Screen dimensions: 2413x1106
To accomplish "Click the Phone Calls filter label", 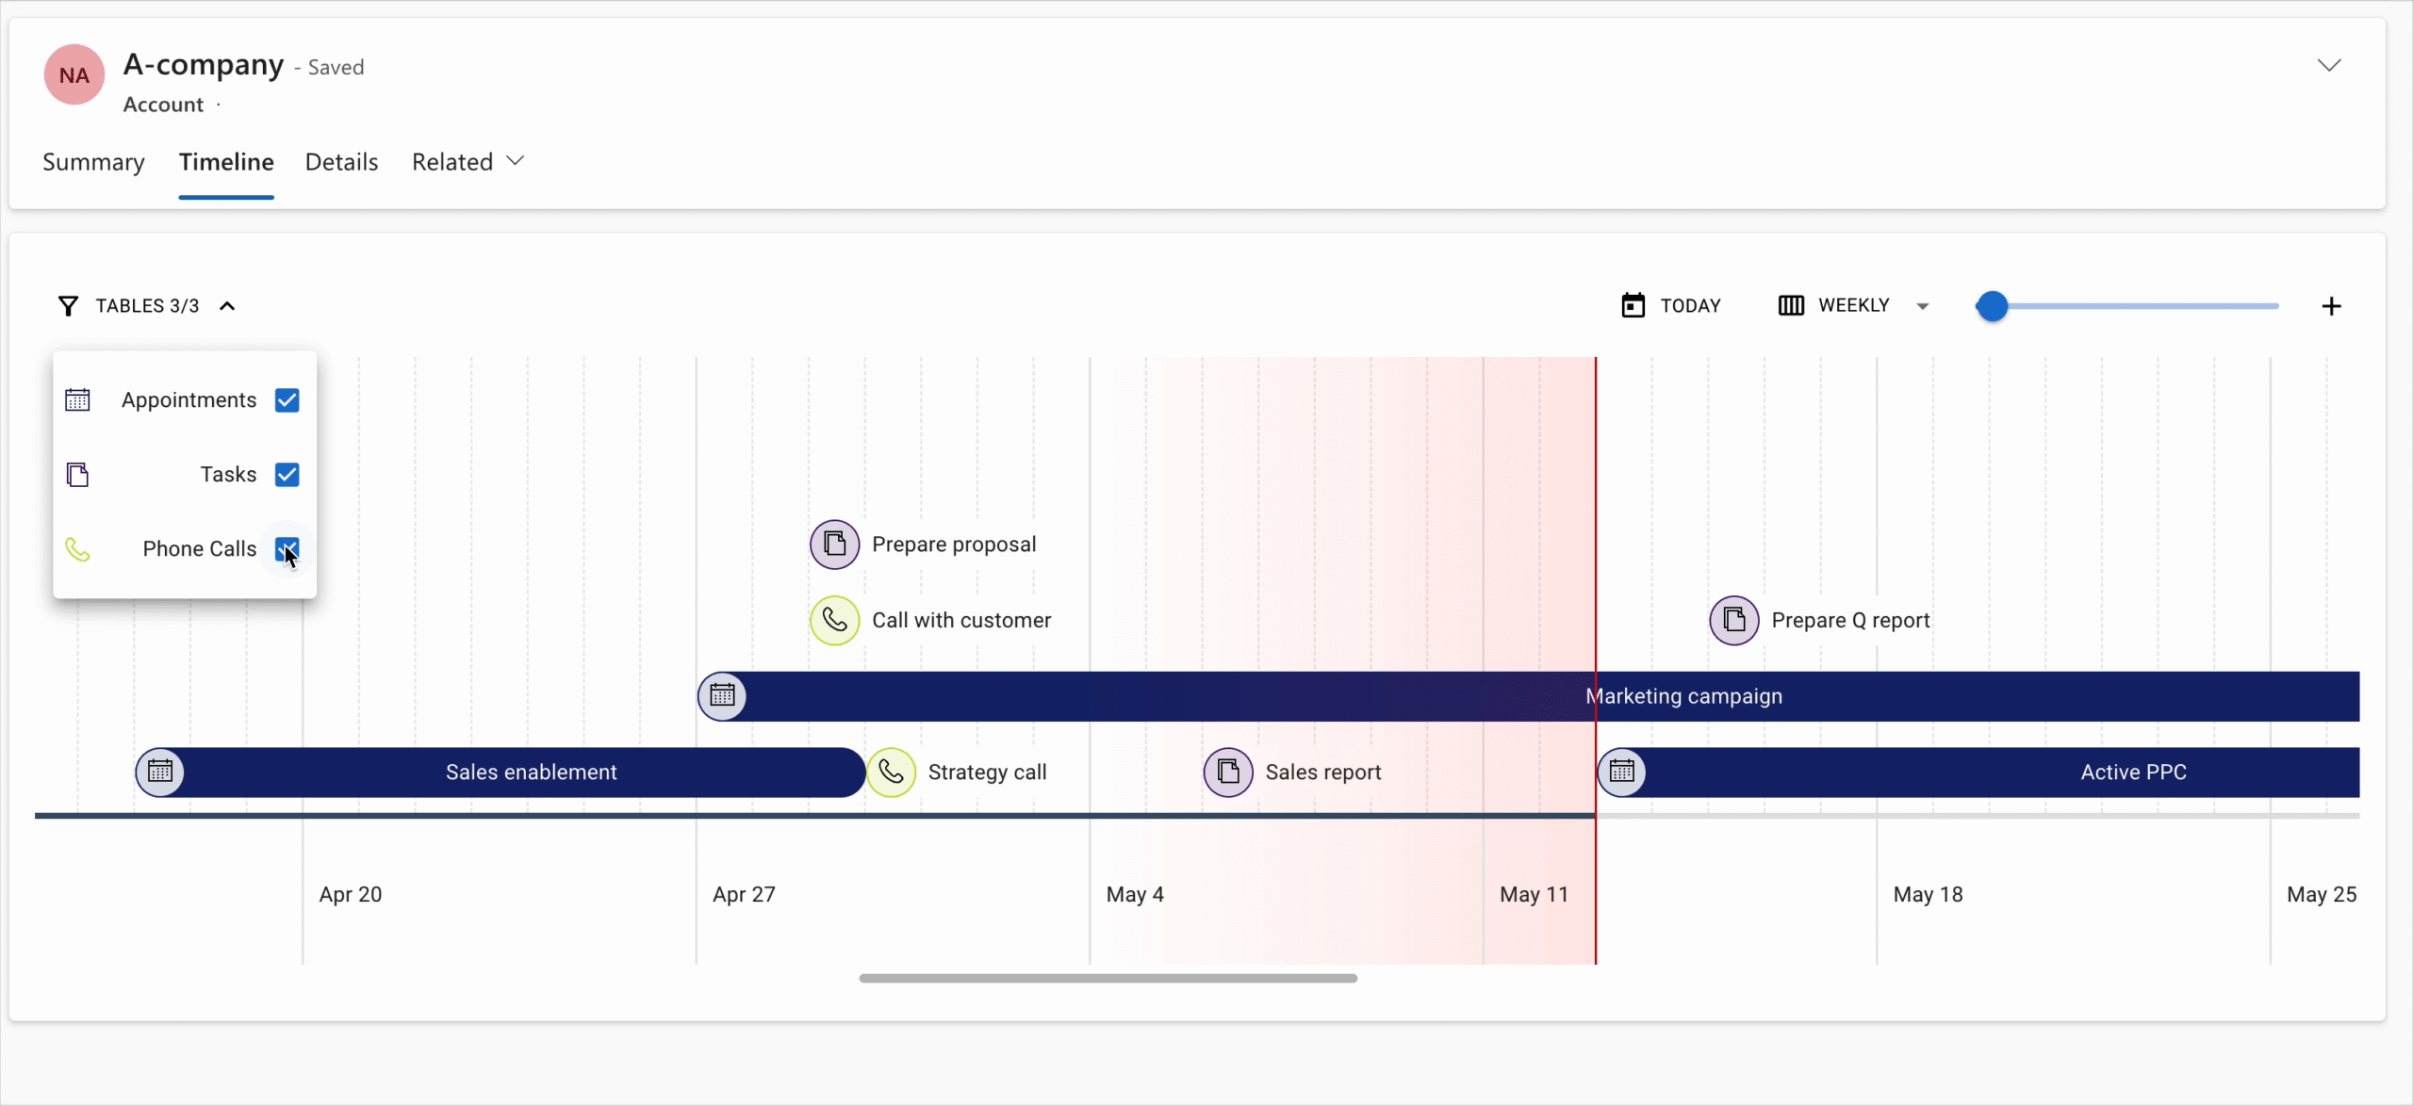I will click(199, 549).
